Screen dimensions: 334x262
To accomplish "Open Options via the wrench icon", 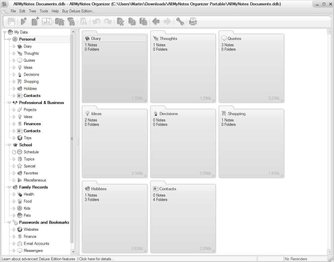I will (x=180, y=21).
